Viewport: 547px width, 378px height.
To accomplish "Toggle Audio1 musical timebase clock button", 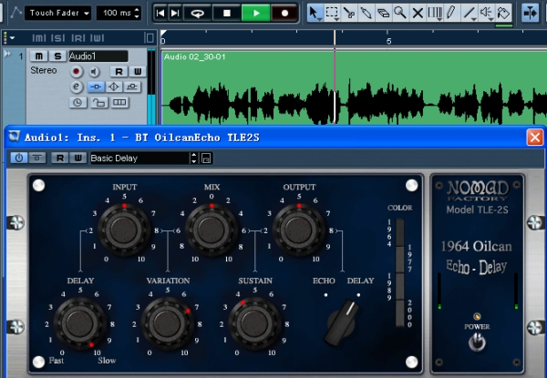I will 77,102.
